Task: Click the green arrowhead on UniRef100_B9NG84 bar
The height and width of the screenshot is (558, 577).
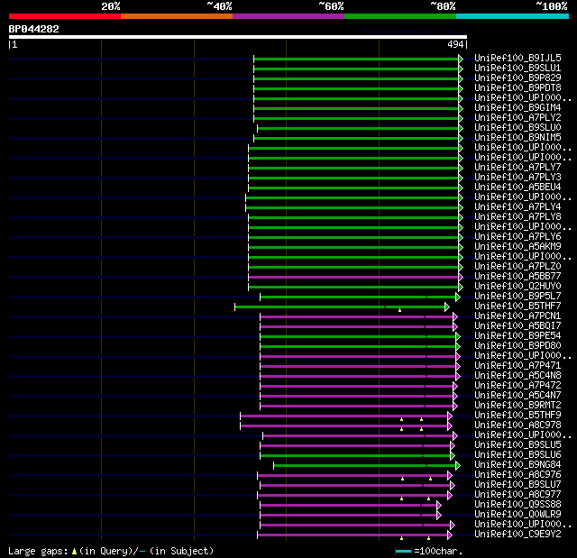Action: [458, 466]
